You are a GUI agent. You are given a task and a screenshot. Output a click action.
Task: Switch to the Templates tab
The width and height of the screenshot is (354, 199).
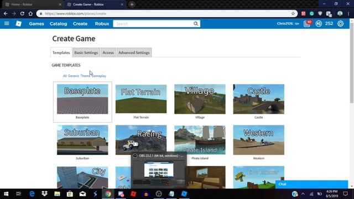(x=61, y=53)
